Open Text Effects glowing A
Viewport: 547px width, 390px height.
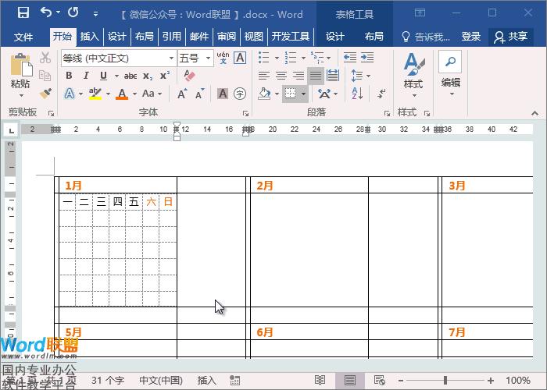click(70, 94)
